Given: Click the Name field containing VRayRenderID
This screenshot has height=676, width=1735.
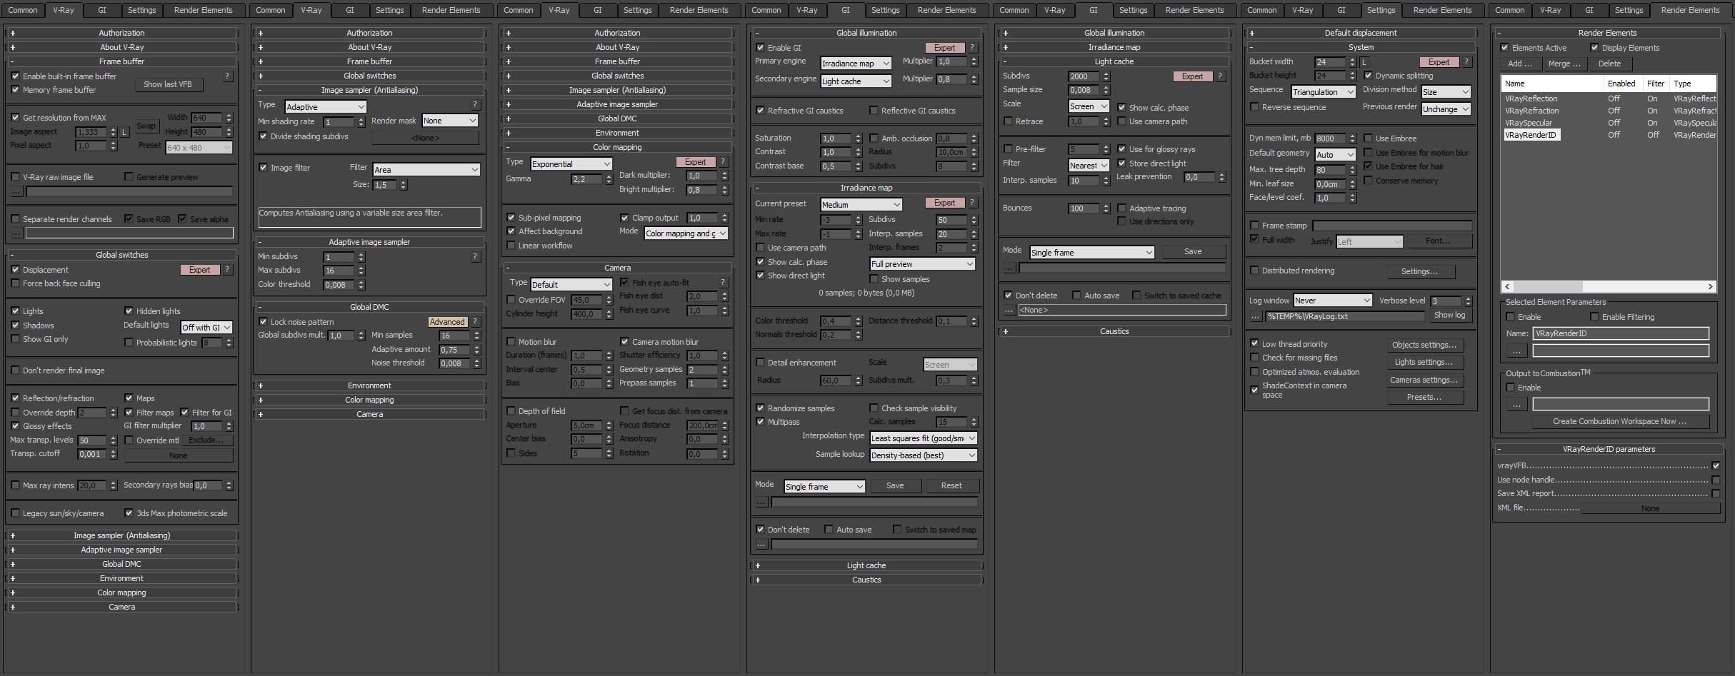Looking at the screenshot, I should (1620, 333).
